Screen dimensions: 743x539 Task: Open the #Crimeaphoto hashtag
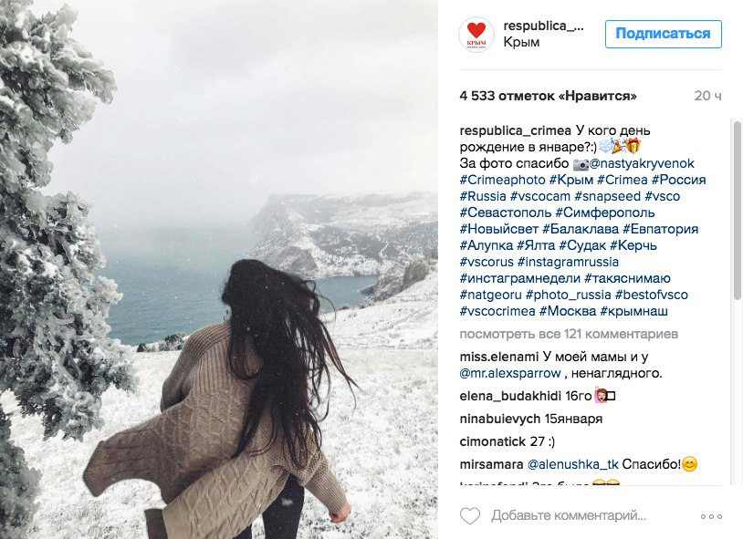click(502, 180)
